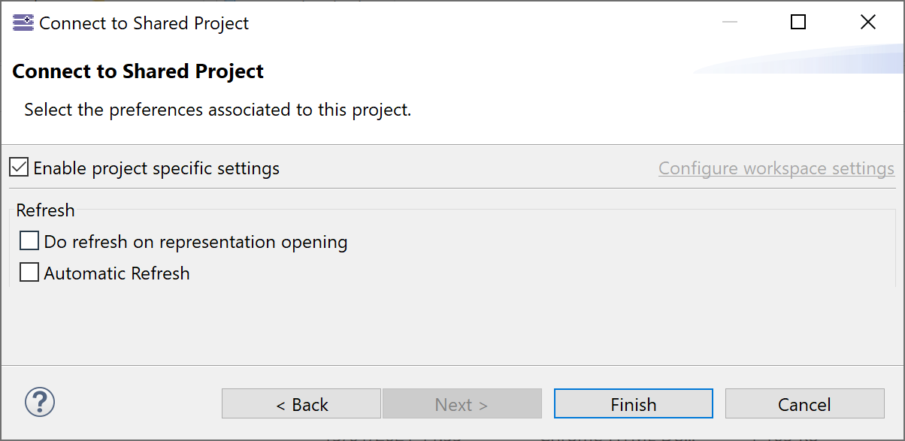905x441 pixels.
Task: Click Finish to complete the wizard
Action: pos(633,404)
